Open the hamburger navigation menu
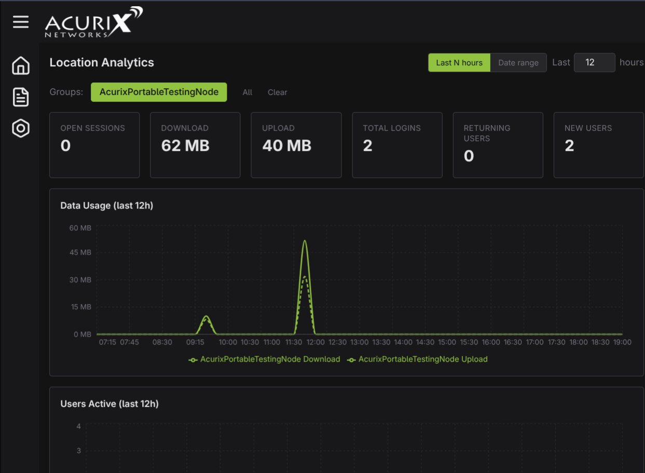 coord(21,22)
